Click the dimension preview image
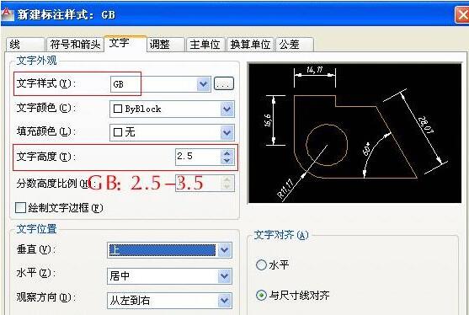This screenshot has width=469, height=315. 355,133
